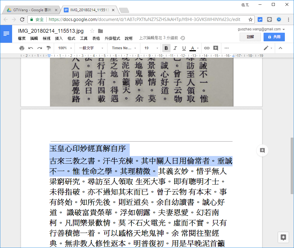Click the blue 共用 share button
Image resolution: width=294 pixels, height=248 pixels.
click(274, 37)
